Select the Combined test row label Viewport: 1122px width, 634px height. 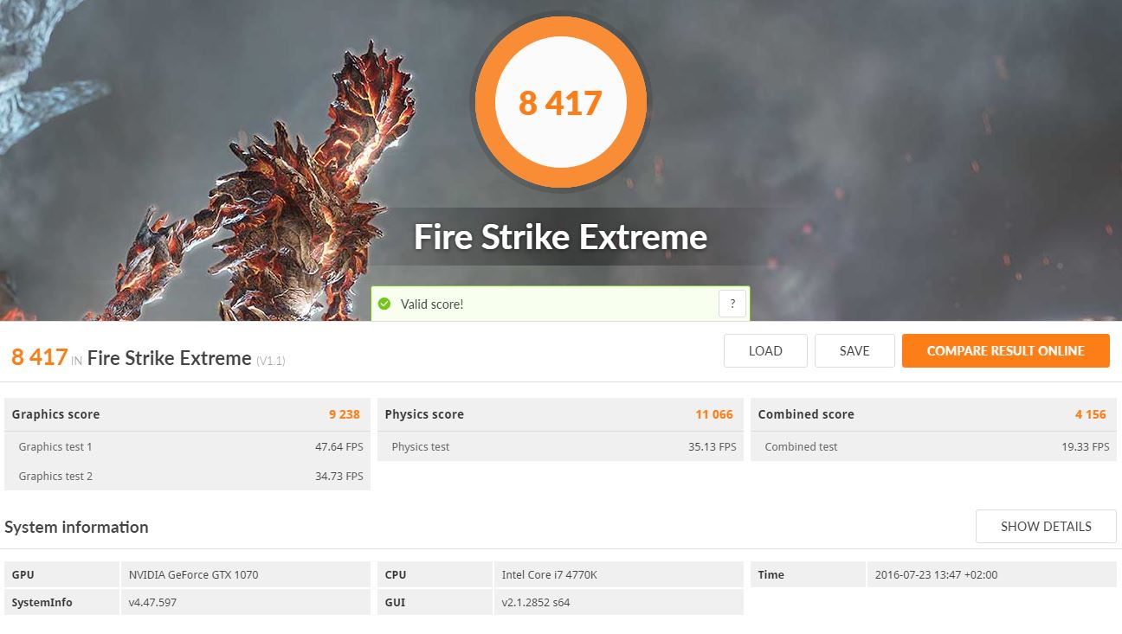[x=802, y=447]
